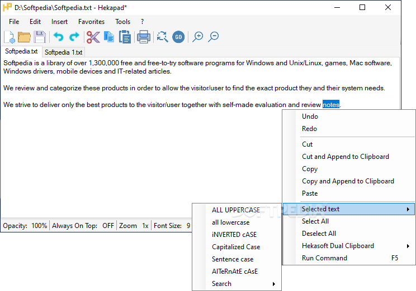The width and height of the screenshot is (416, 291).
Task: Choose Deselect All in the context menu
Action: coord(349,234)
